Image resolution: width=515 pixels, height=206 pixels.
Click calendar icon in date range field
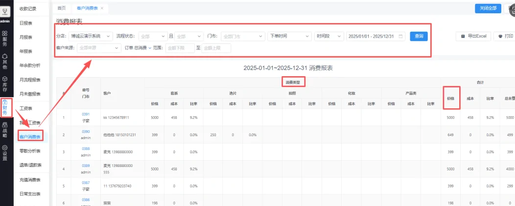[401, 36]
